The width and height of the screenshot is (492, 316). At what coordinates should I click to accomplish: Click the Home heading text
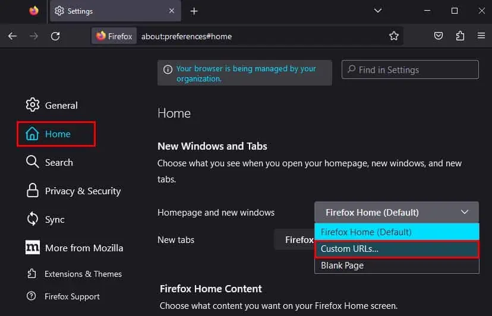[174, 113]
